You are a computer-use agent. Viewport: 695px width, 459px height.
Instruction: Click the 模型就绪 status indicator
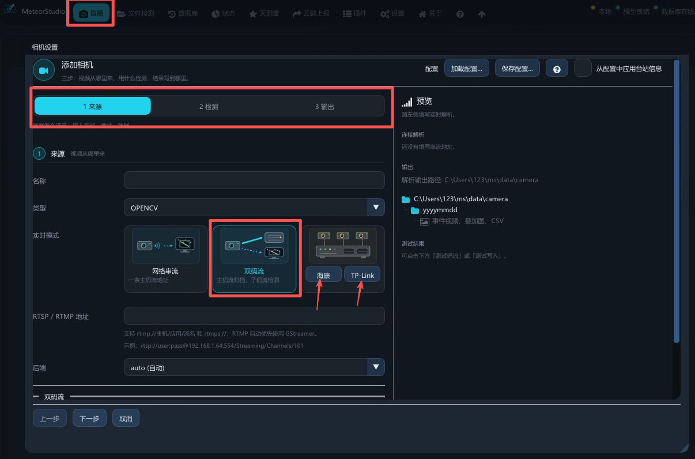632,11
